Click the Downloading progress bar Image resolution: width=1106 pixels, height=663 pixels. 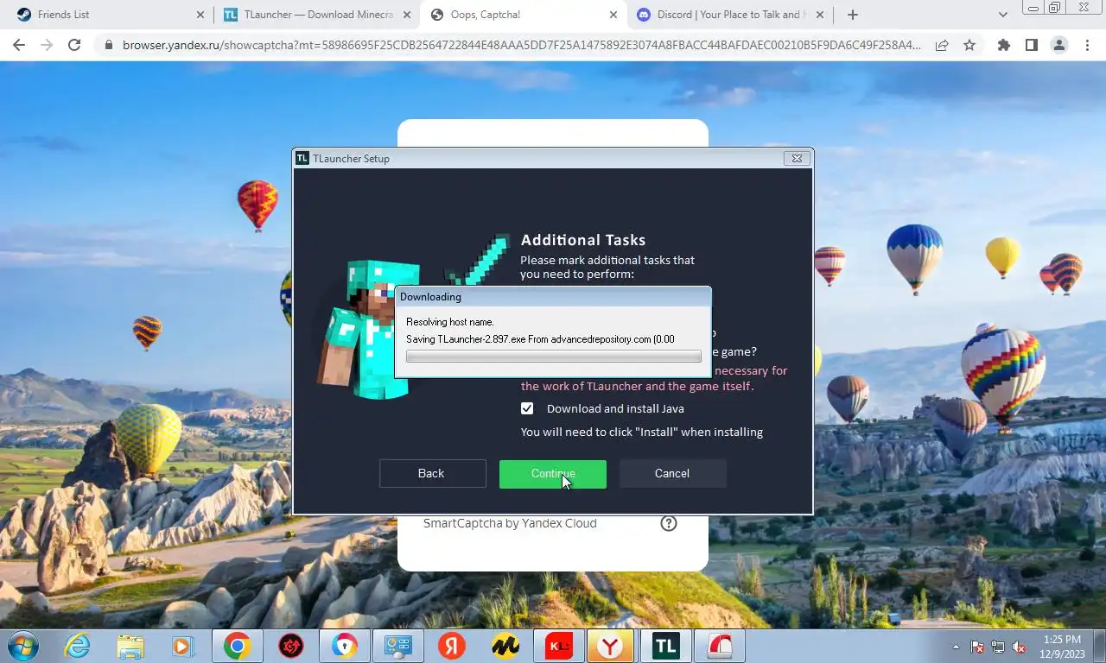point(553,357)
